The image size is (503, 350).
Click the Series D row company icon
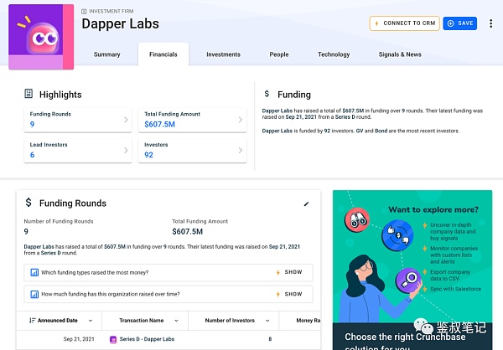click(113, 339)
